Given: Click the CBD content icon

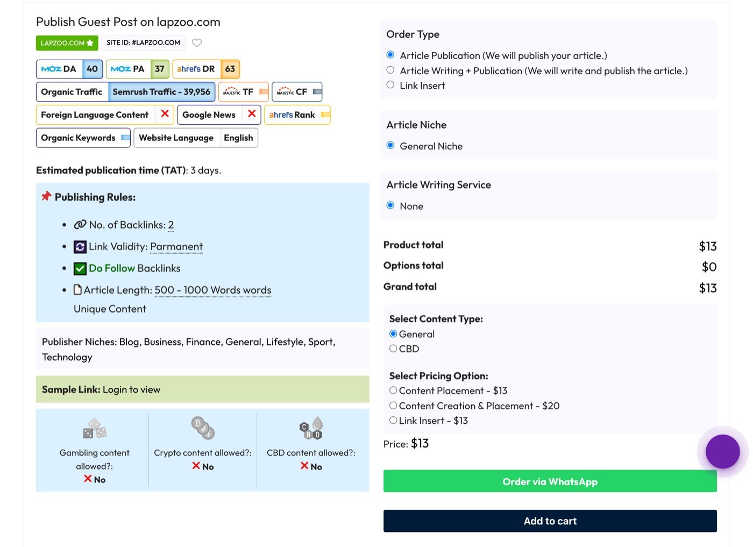Looking at the screenshot, I should 311,428.
